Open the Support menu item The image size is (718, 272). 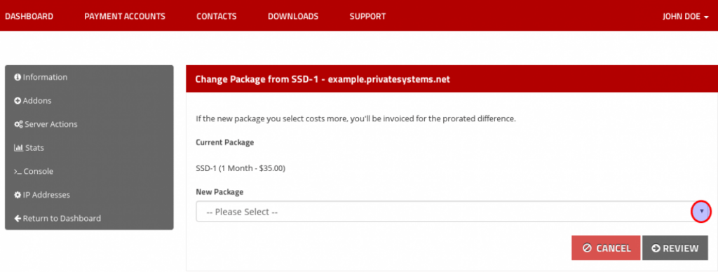[x=367, y=17]
